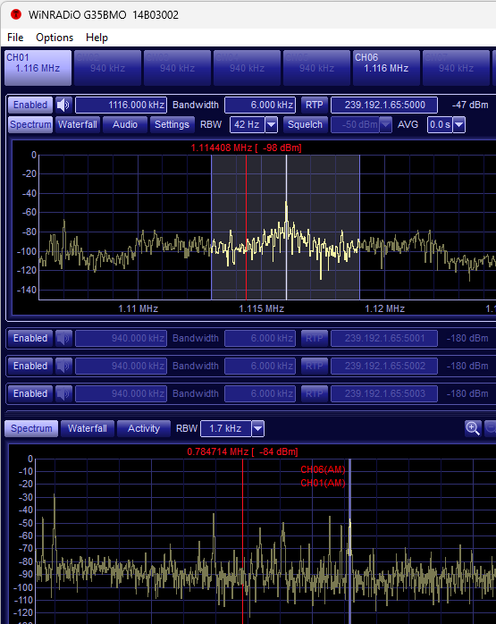Viewport: 496px width, 624px height.
Task: Switch channel view to Spectrum
Action: [30, 124]
